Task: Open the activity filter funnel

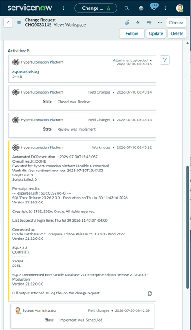Action: pyautogui.click(x=164, y=60)
